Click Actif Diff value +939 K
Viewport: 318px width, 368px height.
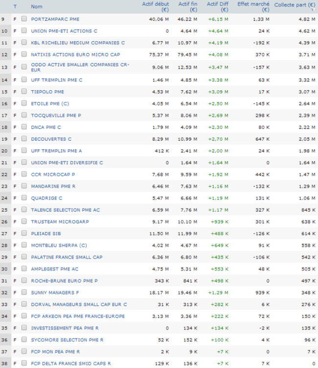220,222
